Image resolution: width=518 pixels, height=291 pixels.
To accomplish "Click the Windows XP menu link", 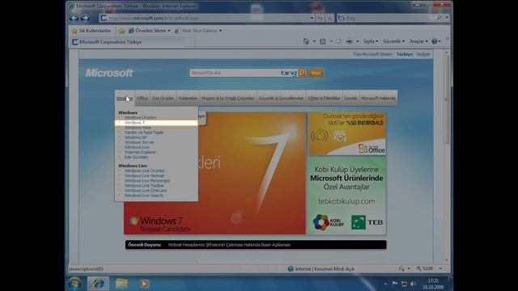I will click(135, 137).
